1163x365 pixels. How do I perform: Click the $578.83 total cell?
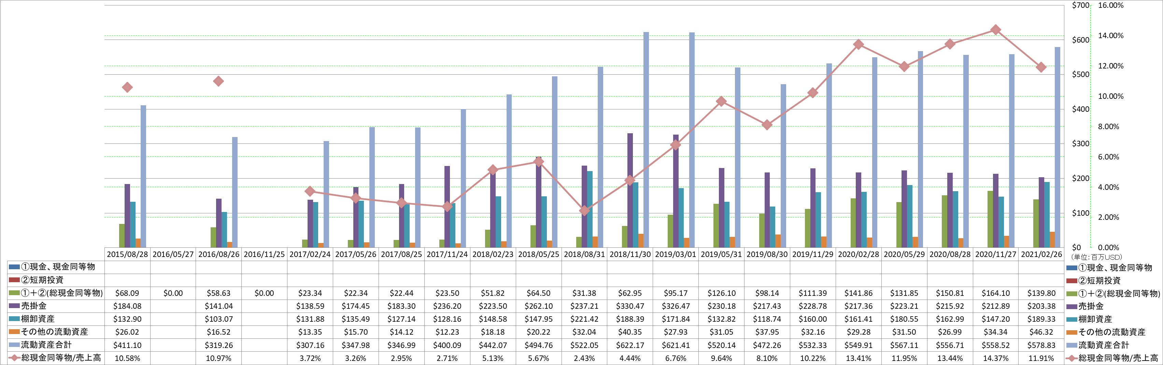[1041, 345]
